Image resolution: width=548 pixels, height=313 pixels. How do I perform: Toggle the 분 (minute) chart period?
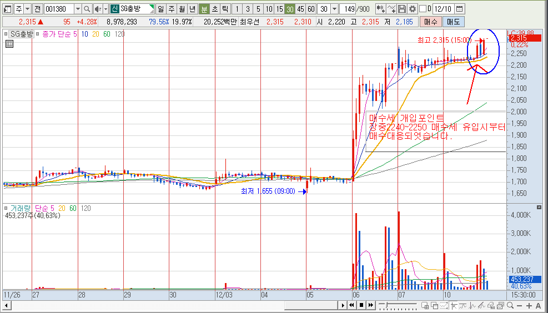pos(204,9)
